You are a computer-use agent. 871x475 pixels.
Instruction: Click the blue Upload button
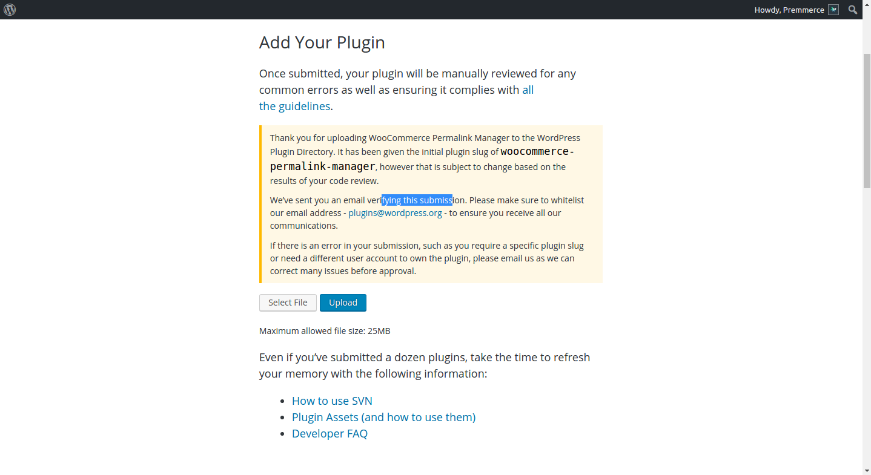click(343, 303)
